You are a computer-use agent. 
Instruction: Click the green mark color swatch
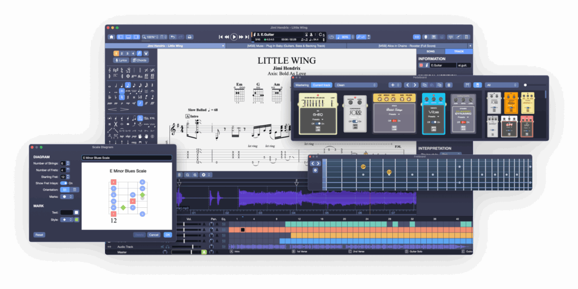tap(77, 220)
